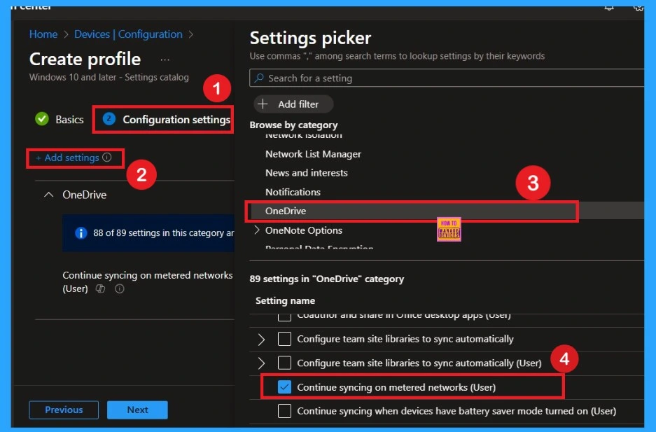Click the 88 of 89 settings info banner
The width and height of the screenshot is (656, 432).
[x=148, y=233]
